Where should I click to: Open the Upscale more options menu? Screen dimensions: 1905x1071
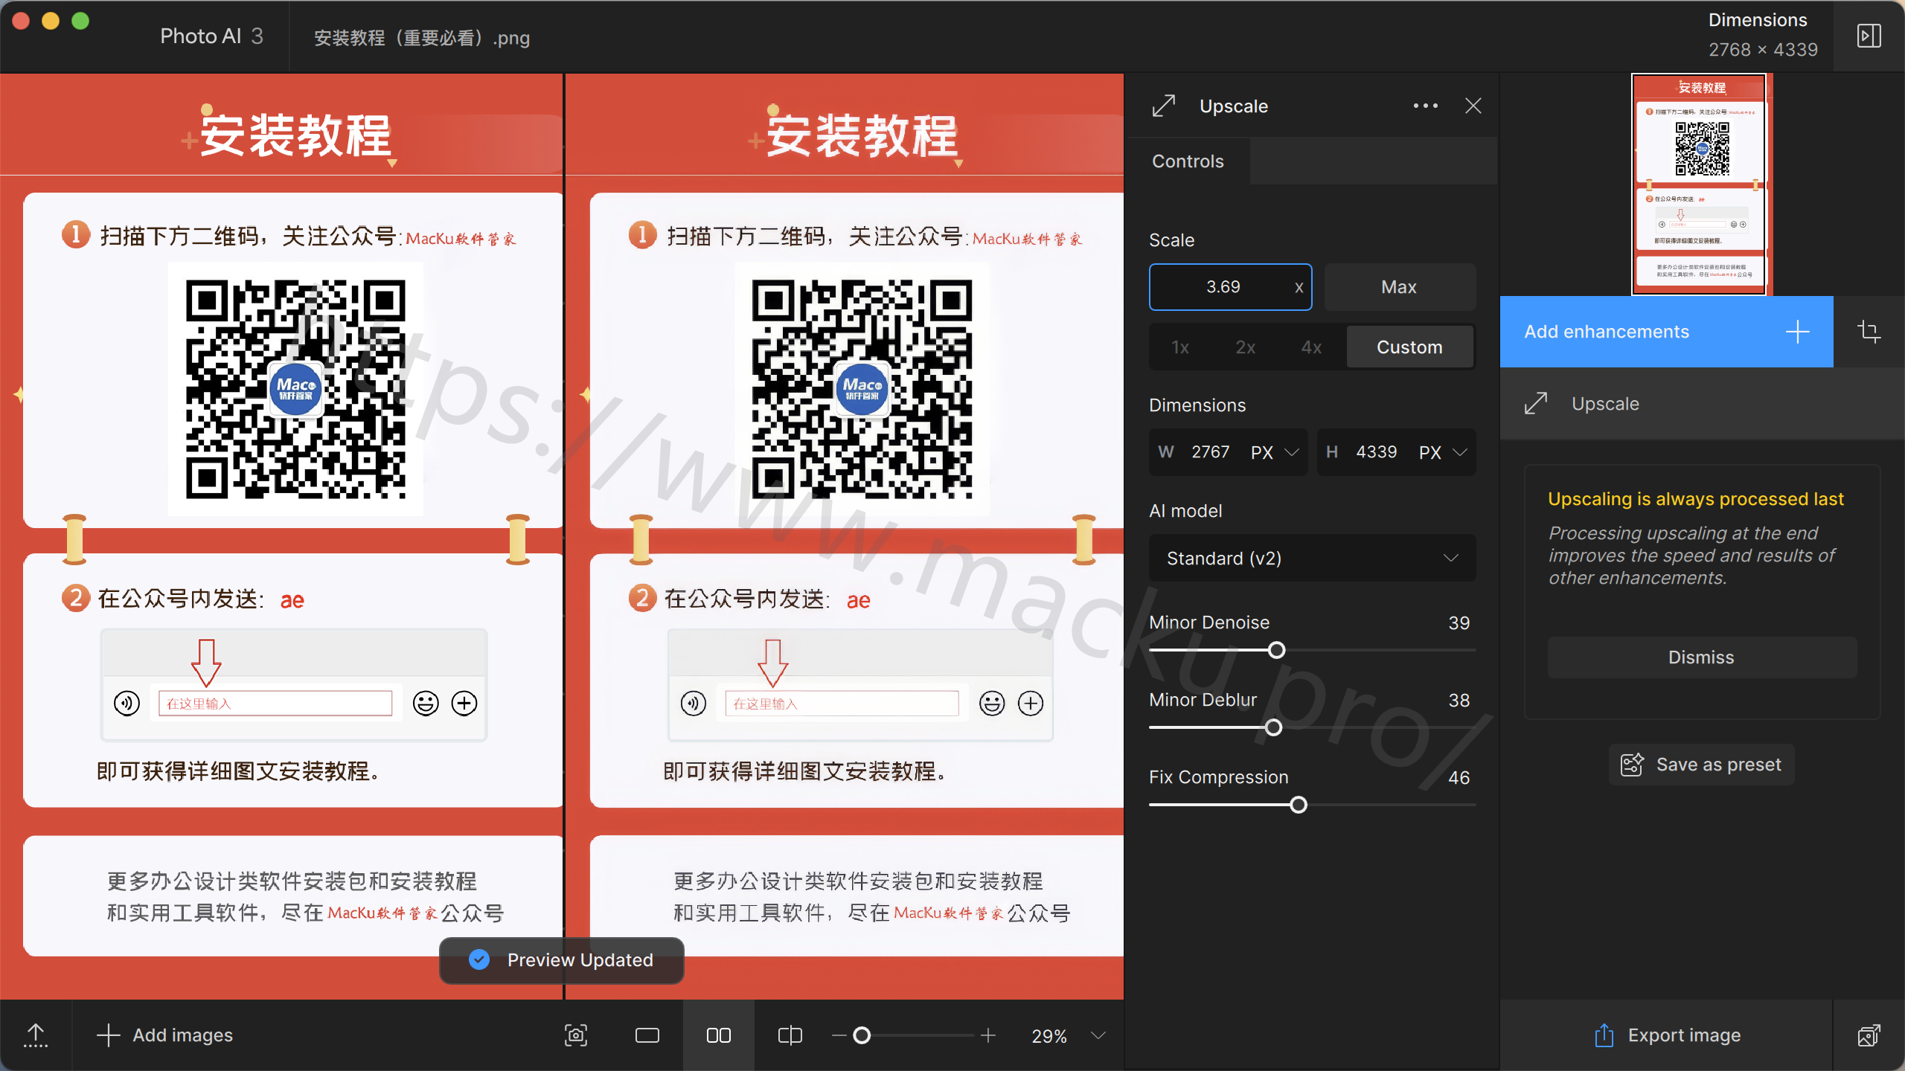click(x=1425, y=106)
